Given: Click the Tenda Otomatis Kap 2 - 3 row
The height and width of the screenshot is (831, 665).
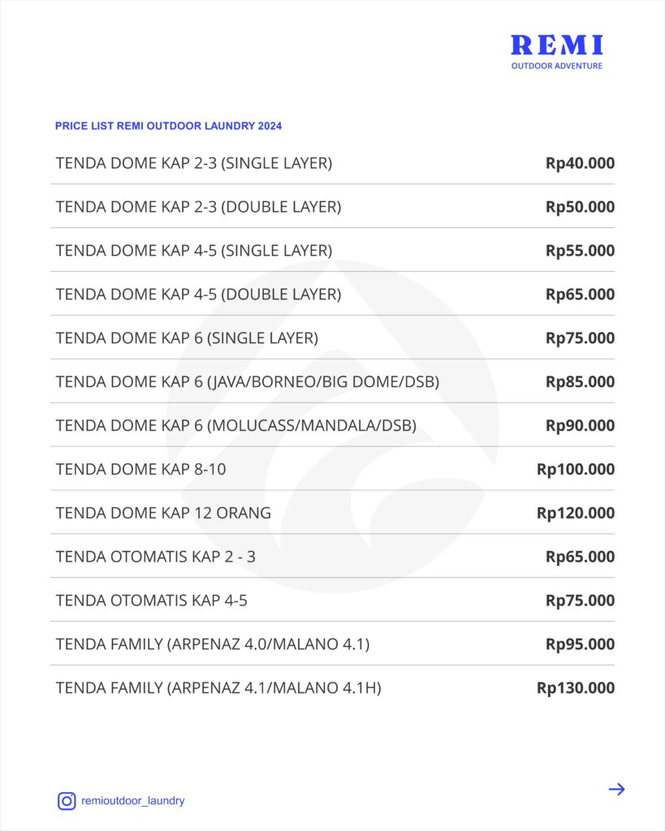Looking at the screenshot, I should pyautogui.click(x=333, y=557).
